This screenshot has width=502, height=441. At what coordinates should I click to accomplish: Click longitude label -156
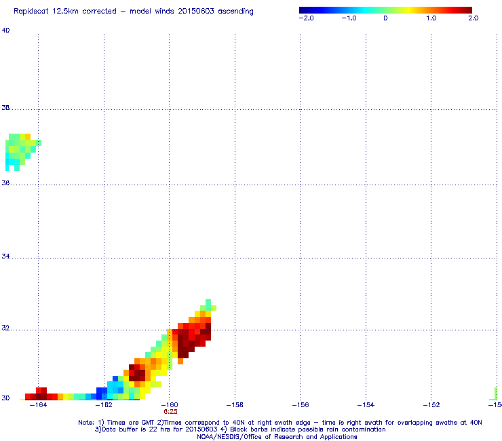pyautogui.click(x=301, y=405)
